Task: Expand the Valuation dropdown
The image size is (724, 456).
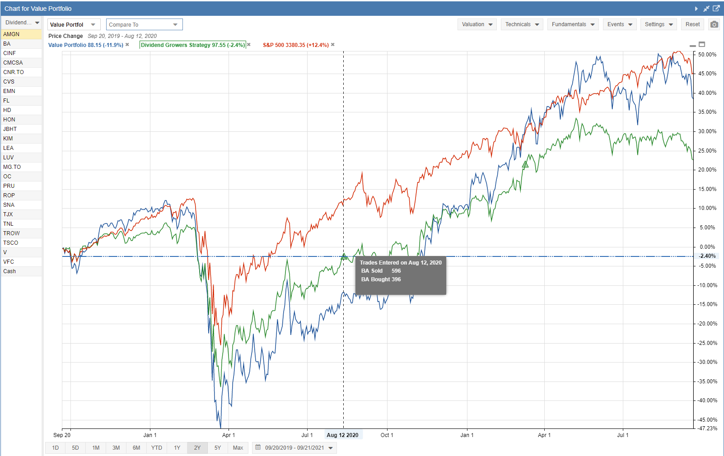Action: (x=477, y=24)
